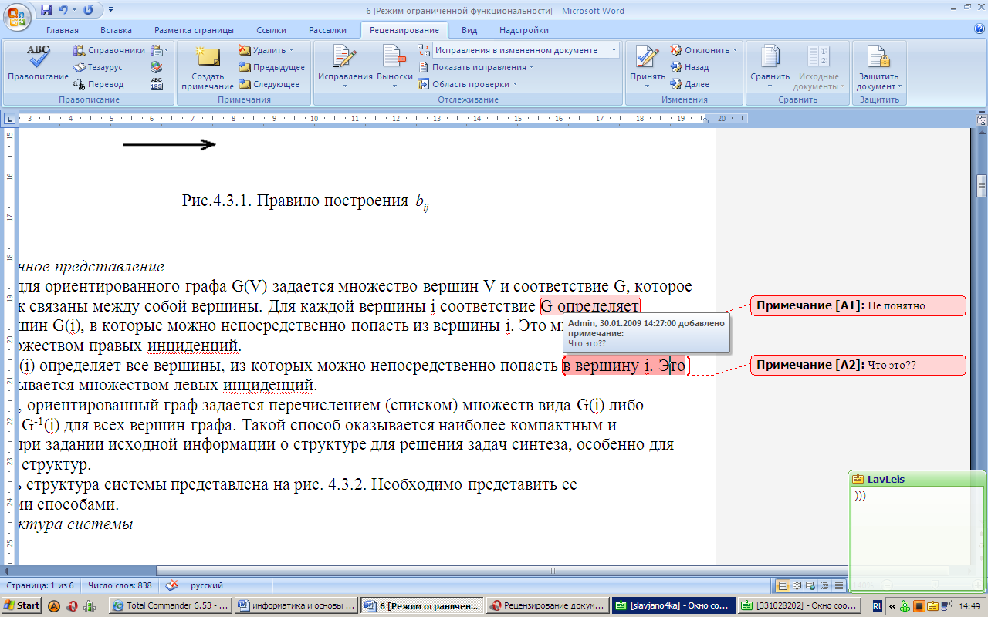Viewport: 988px width, 617px height.
Task: Run Правописание spelling check
Action: pos(39,65)
